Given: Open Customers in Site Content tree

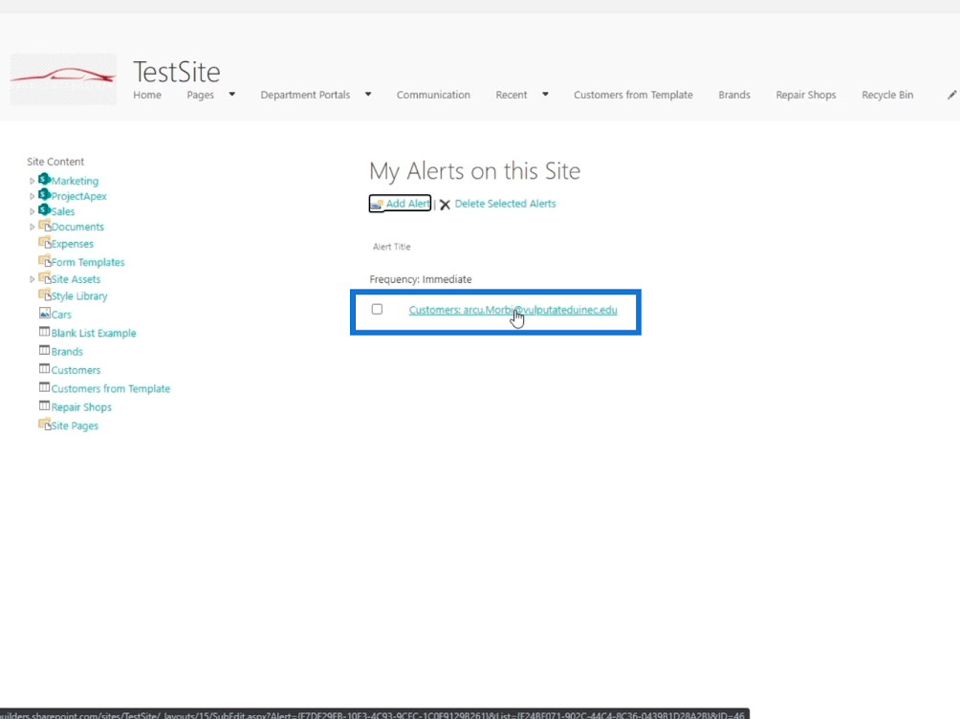Looking at the screenshot, I should [76, 370].
